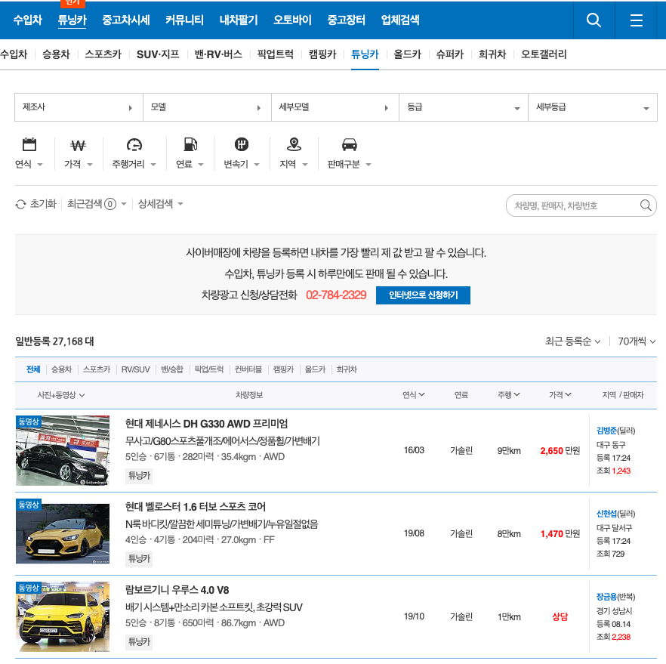This screenshot has width=666, height=664.
Task: Open the hamburger menu in the header
Action: [x=636, y=20]
